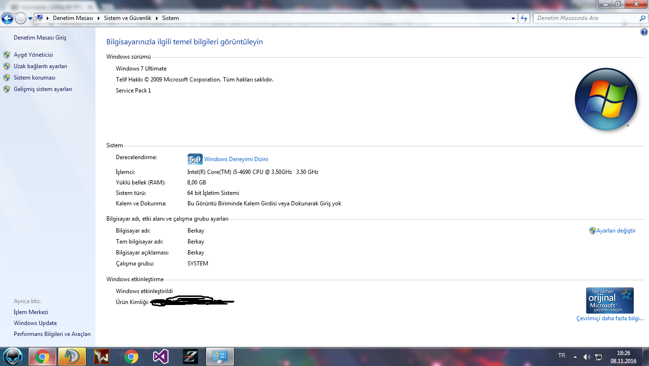Open the address bar previous locations dropdown
Screen dimensions: 649x366
coord(513,18)
